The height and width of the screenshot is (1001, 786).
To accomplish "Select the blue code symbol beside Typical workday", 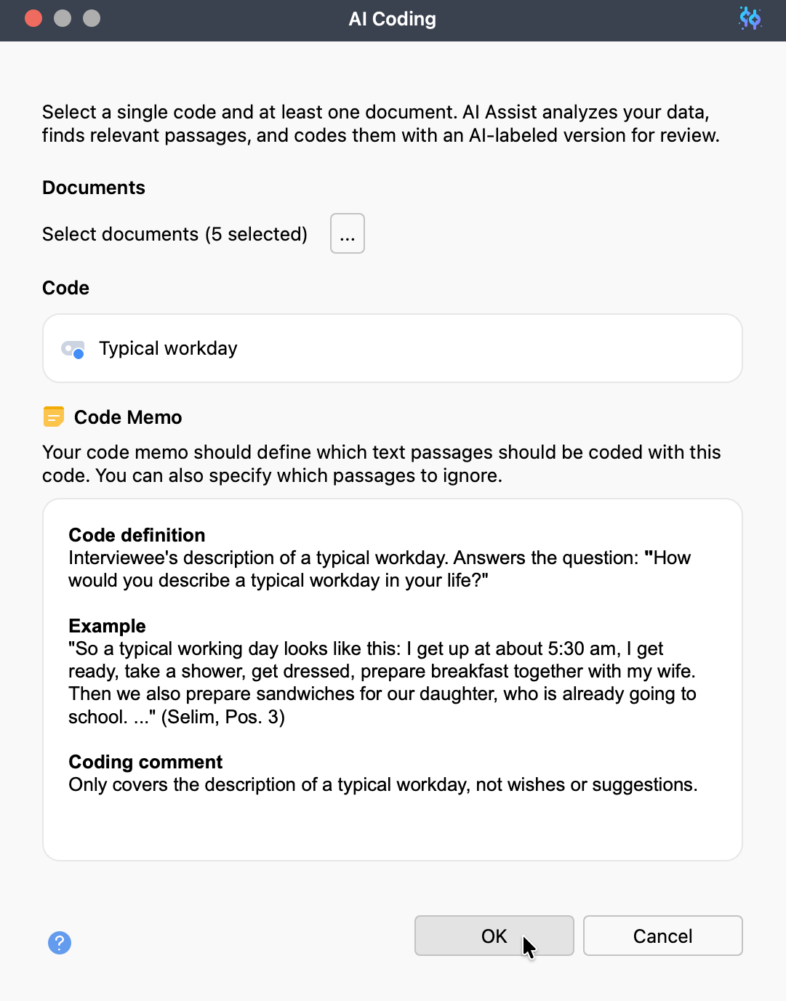I will 73,349.
